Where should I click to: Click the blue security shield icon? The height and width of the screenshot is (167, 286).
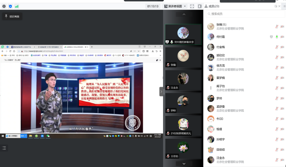tap(11, 6)
